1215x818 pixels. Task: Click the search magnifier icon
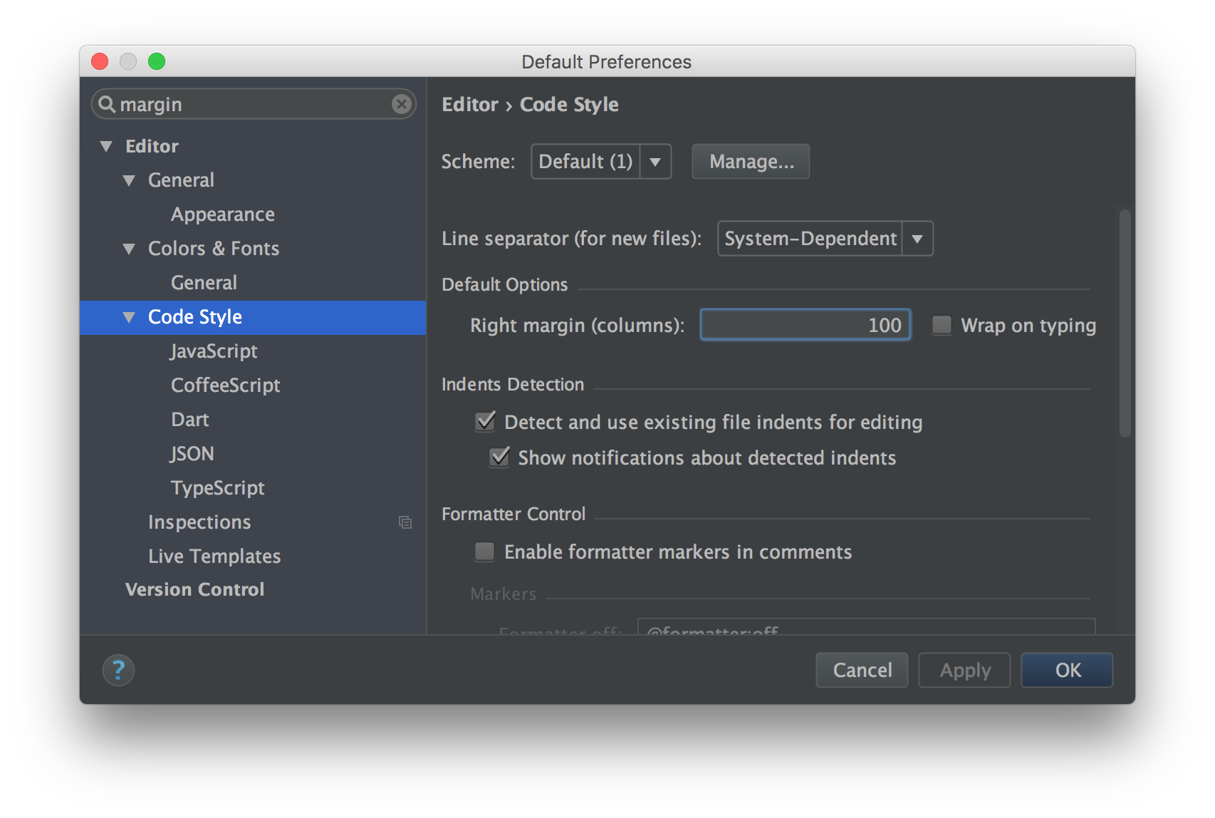click(107, 104)
